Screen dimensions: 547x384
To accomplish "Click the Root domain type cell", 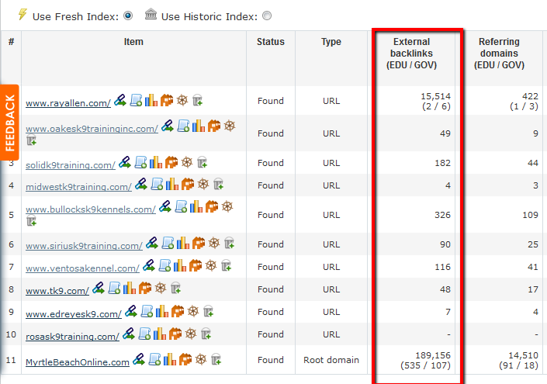I will click(x=331, y=360).
